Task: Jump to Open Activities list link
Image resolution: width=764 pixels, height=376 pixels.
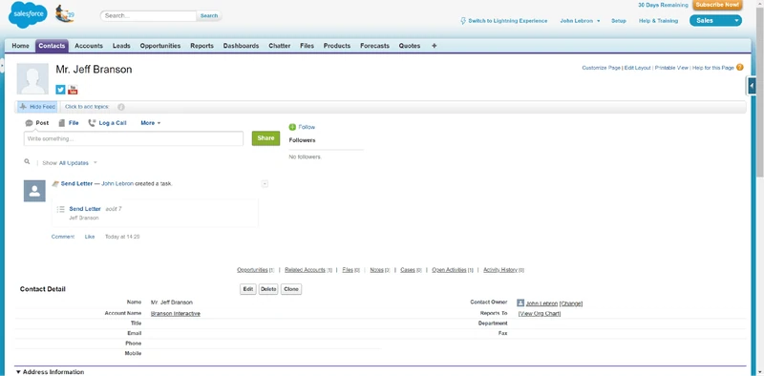Action: pos(449,270)
